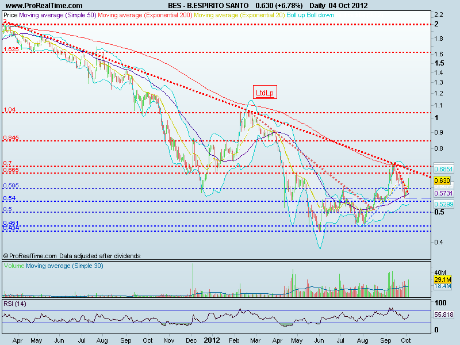Screen dimensions: 460x345
Task: Click the '0.54' blue support level label
Action: [x=9, y=198]
